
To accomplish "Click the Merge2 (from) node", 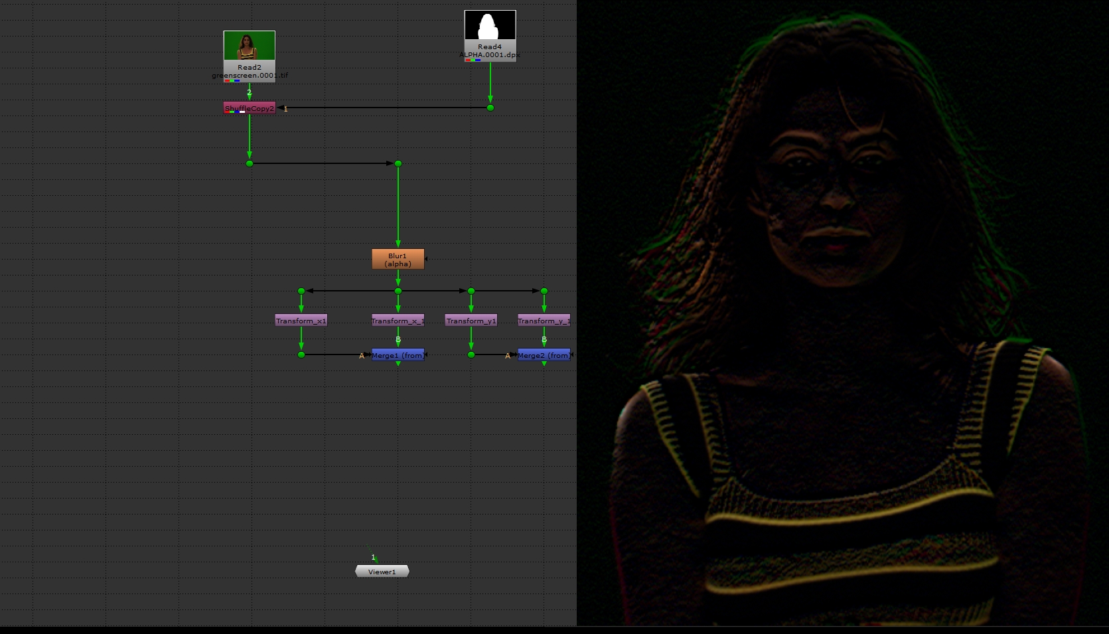I will click(x=544, y=355).
